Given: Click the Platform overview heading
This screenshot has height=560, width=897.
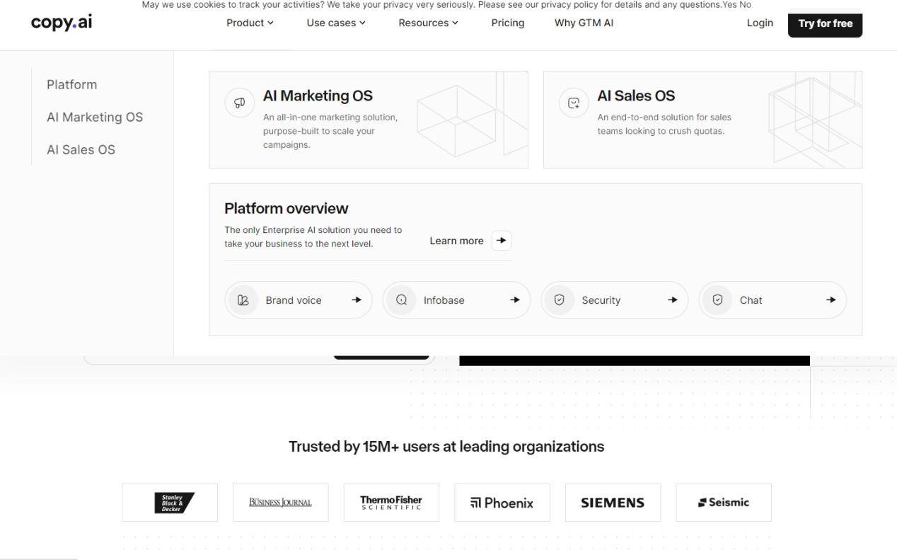Looking at the screenshot, I should point(287,208).
